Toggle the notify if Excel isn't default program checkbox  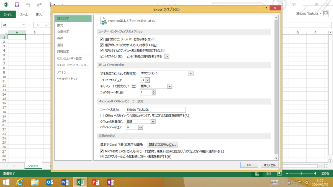tap(102, 151)
